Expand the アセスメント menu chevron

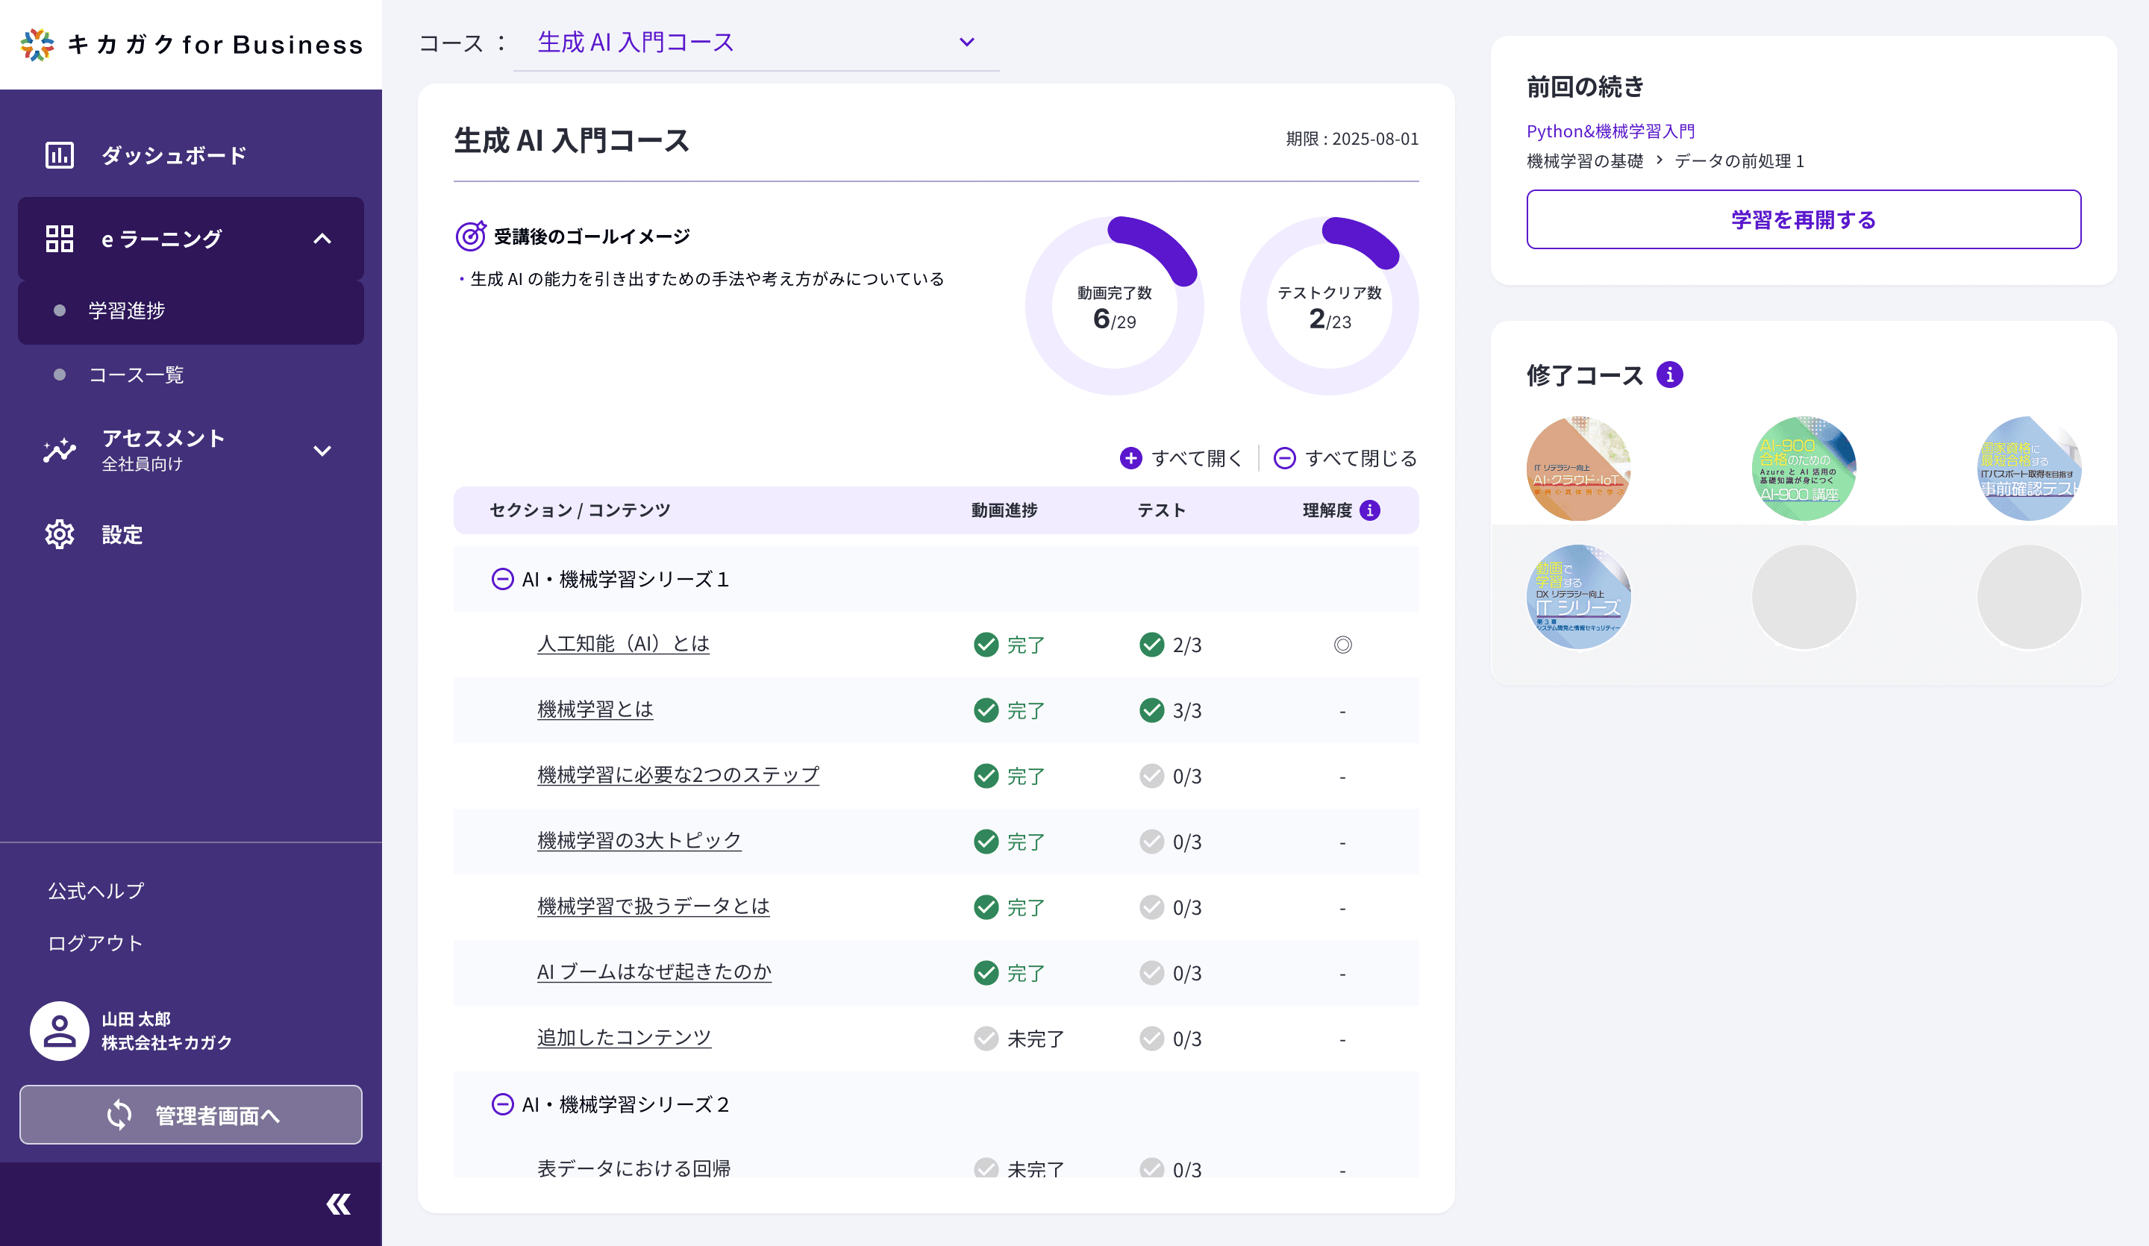[x=322, y=451]
